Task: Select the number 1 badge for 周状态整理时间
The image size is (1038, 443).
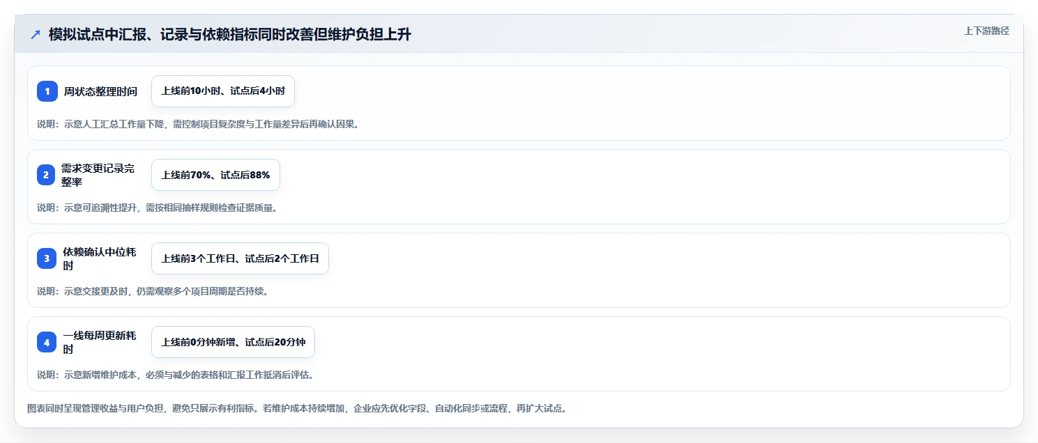Action: coord(47,91)
